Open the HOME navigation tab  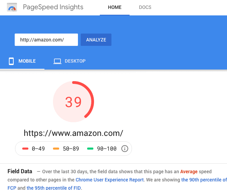115,7
